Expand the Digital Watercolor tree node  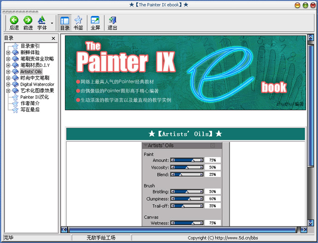(x=8, y=84)
